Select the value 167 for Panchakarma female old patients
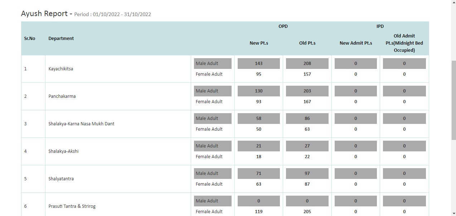The width and height of the screenshot is (456, 216). point(307,102)
